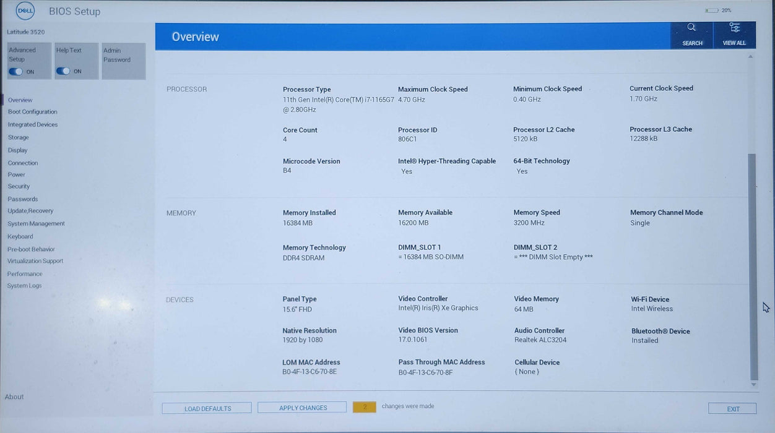Click the Apply Changes button
The image size is (775, 433).
302,408
